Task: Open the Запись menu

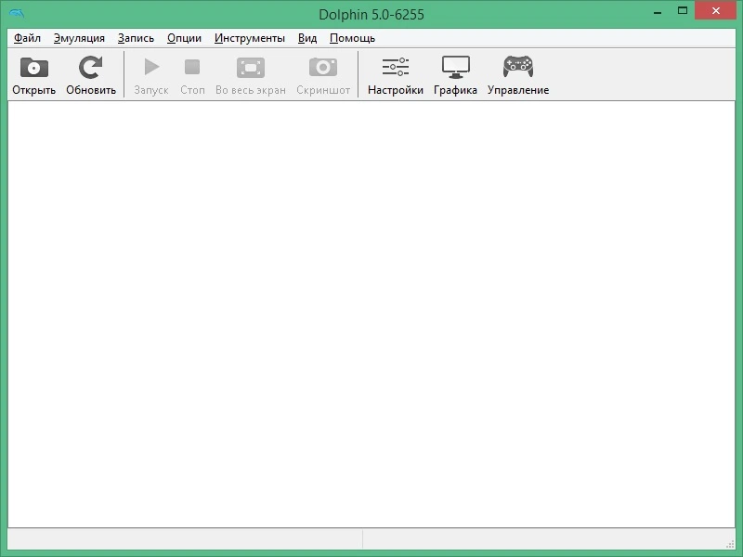Action: 136,38
